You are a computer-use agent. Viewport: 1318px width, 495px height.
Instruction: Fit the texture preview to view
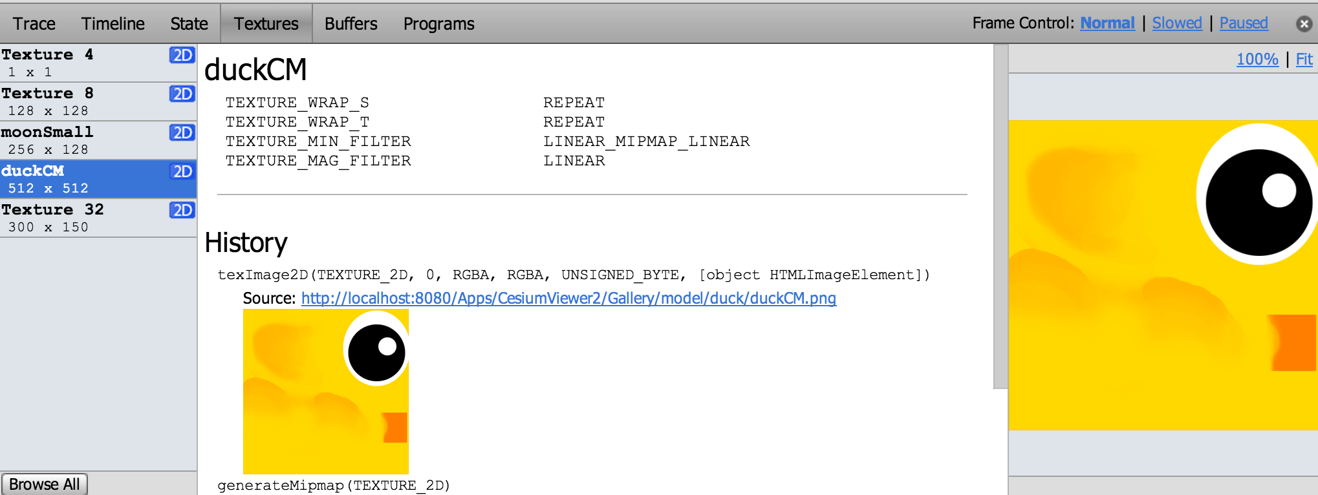pyautogui.click(x=1304, y=59)
